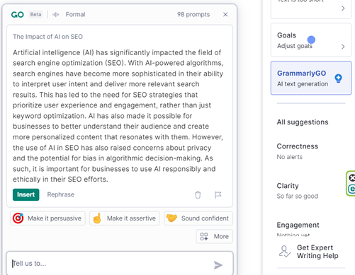Insert the generated text

tap(26, 194)
